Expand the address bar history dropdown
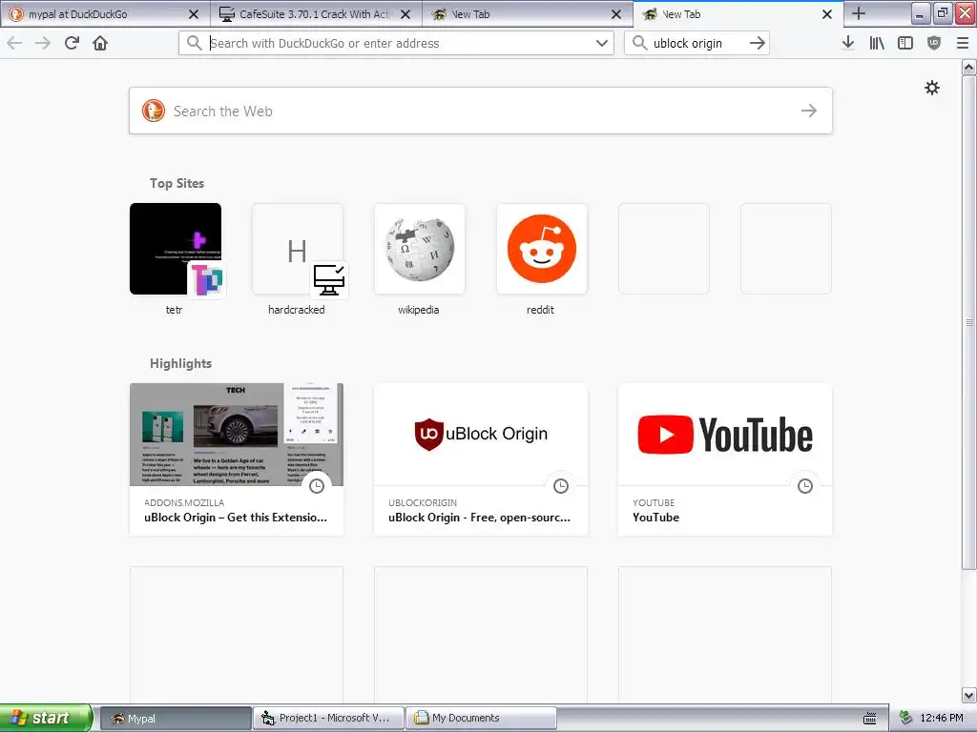 pyautogui.click(x=601, y=43)
